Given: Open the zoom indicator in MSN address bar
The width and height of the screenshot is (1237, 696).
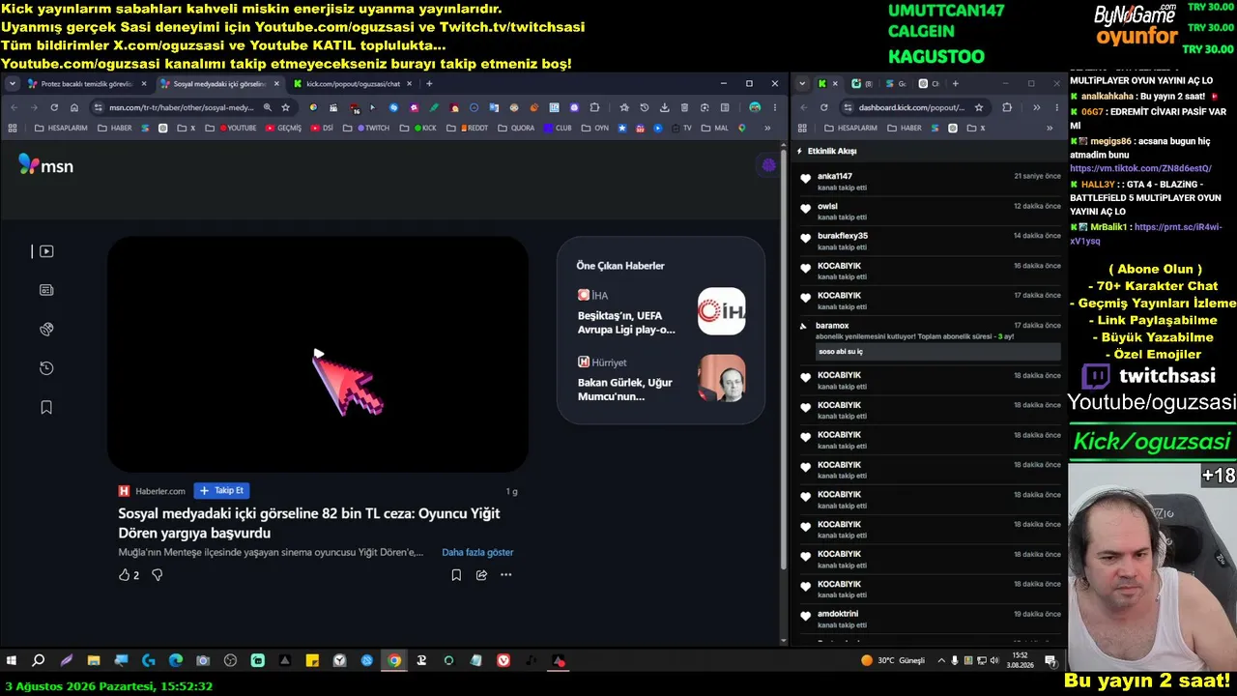Looking at the screenshot, I should [268, 107].
